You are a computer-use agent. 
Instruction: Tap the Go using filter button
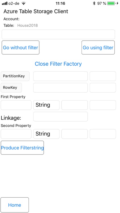click(98, 47)
